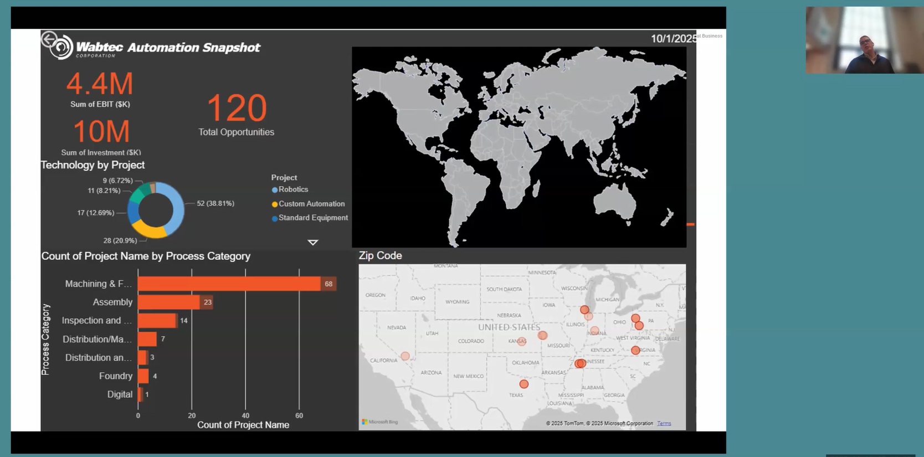Click the 4.4M Sum of EBIT card
The height and width of the screenshot is (457, 924).
click(100, 89)
